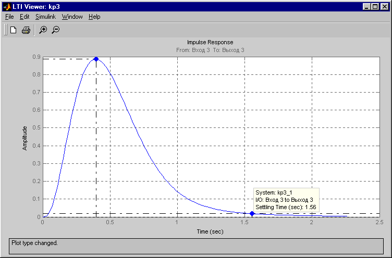Click the New Viewer page icon
Viewport: 392px width, 258px height.
tap(13, 30)
